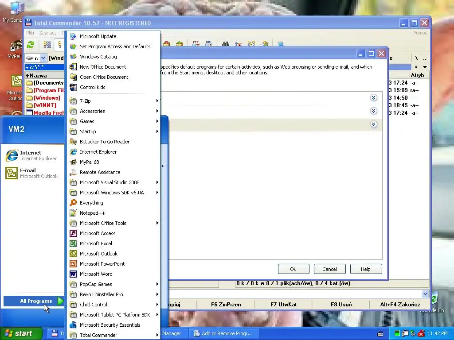Launch Microsoft Word
The width and height of the screenshot is (454, 340).
[x=113, y=274]
